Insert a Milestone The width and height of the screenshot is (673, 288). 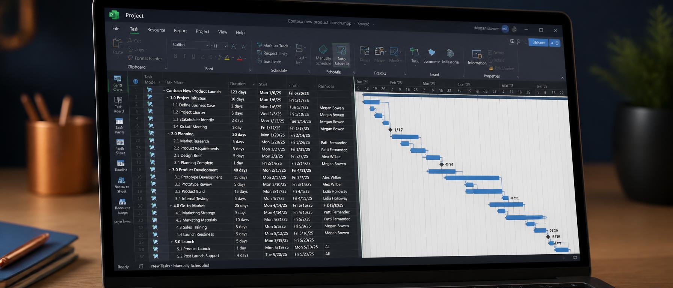(x=450, y=56)
